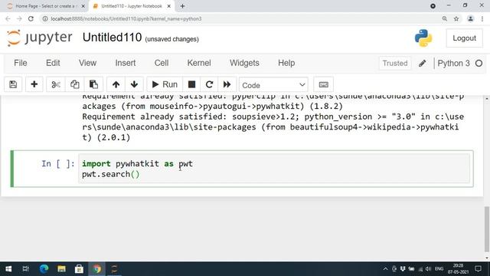Open a new browser tab

(182, 6)
